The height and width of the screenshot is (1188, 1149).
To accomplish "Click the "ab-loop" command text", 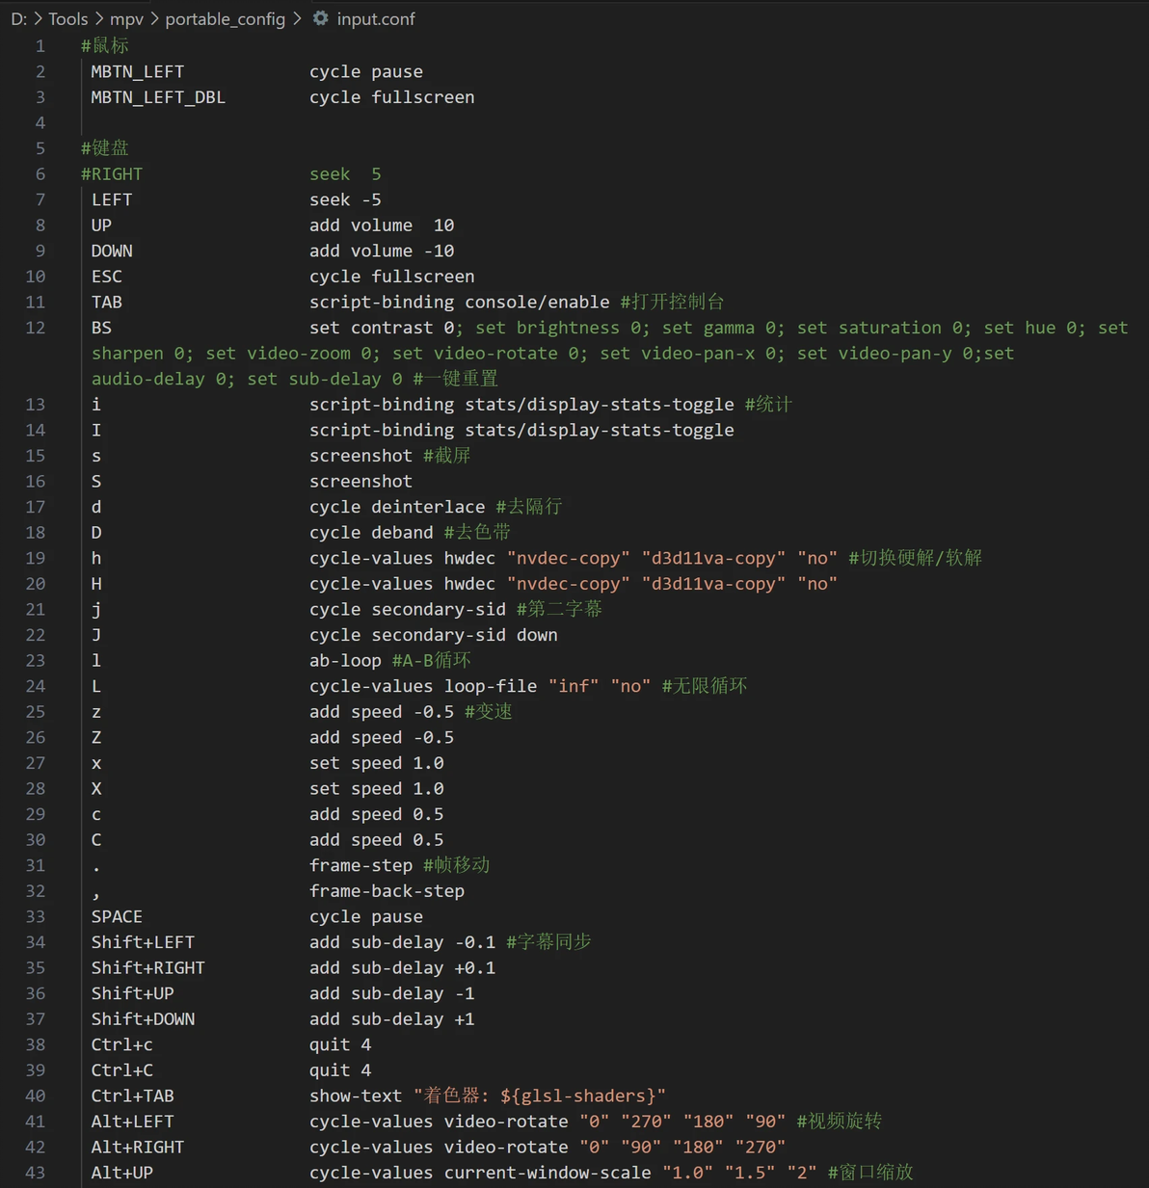I will (x=345, y=661).
